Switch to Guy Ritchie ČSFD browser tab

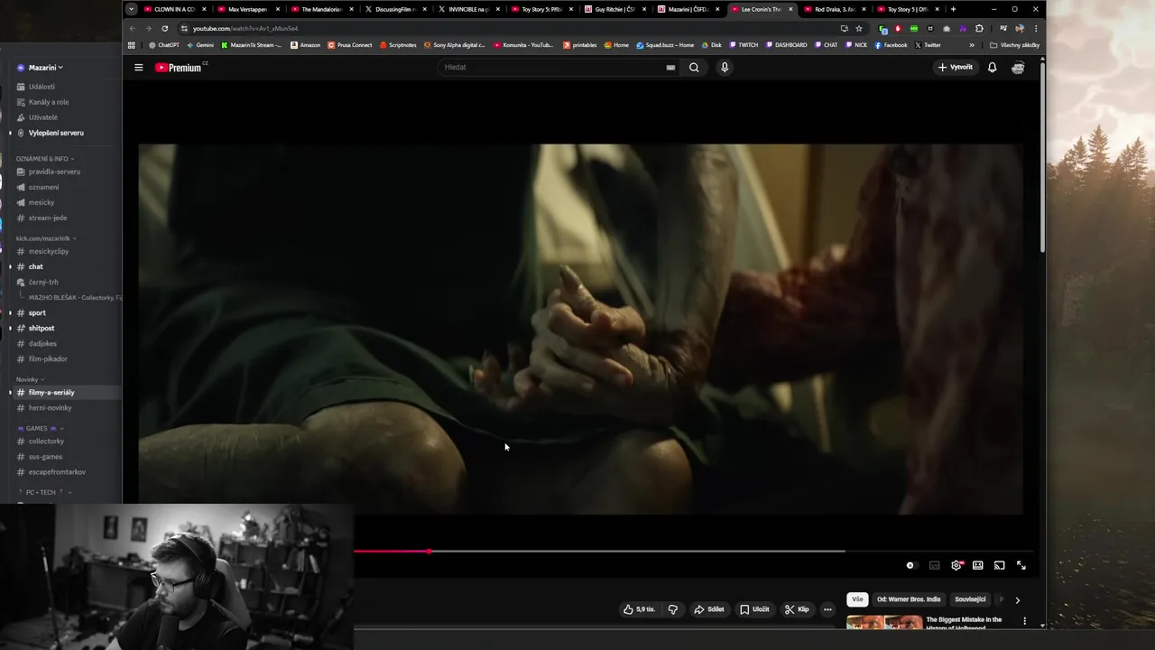tap(614, 9)
